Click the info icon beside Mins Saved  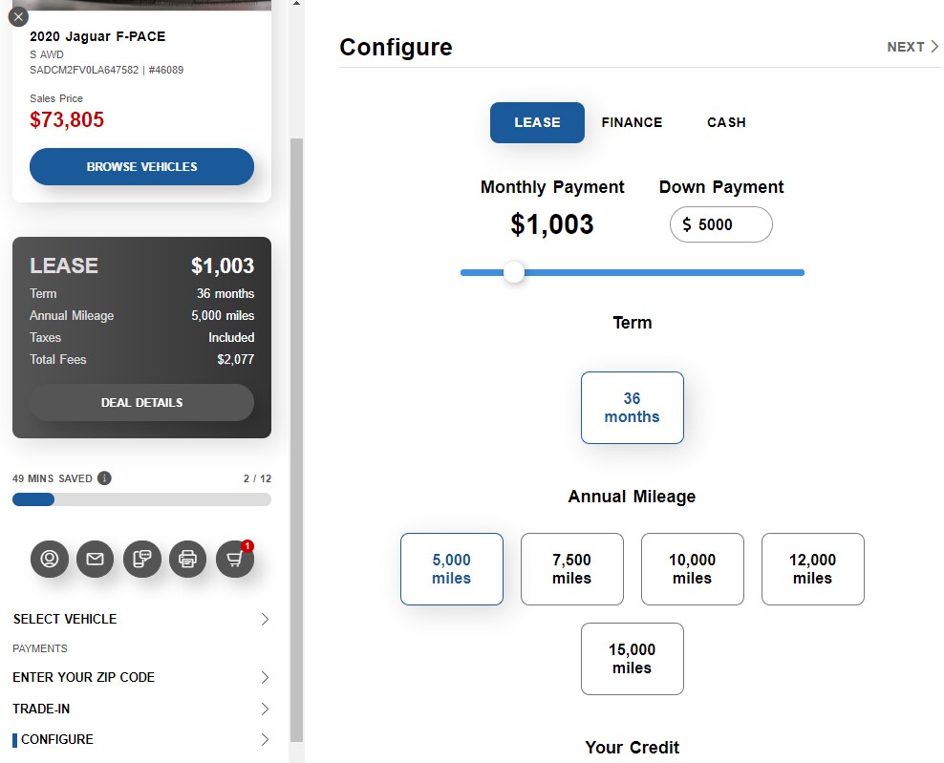click(104, 478)
